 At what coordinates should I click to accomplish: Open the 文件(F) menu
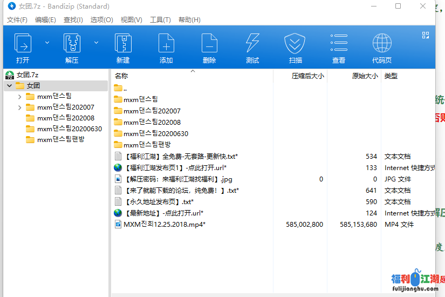[x=17, y=19]
